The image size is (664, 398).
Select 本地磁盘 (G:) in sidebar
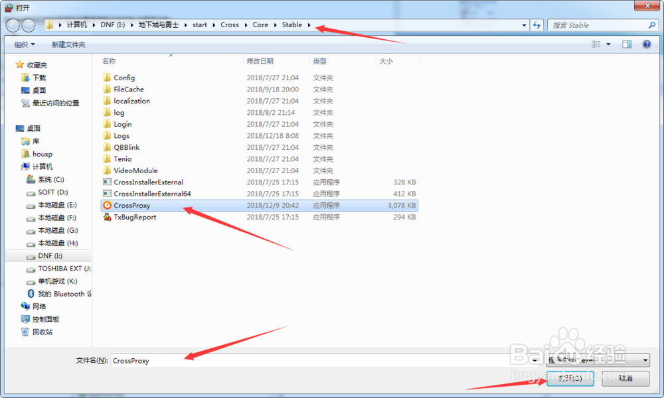point(58,231)
